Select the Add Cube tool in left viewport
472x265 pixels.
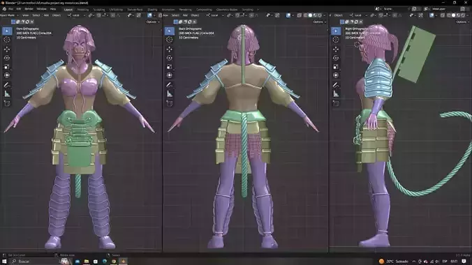7,103
